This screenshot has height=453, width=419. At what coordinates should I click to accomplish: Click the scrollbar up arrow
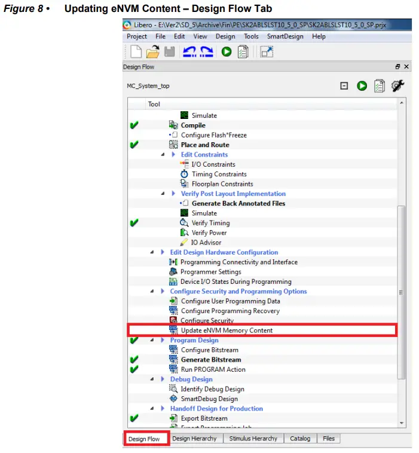click(402, 103)
